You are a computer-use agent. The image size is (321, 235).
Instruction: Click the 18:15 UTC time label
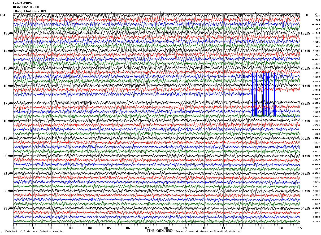click(x=305, y=33)
